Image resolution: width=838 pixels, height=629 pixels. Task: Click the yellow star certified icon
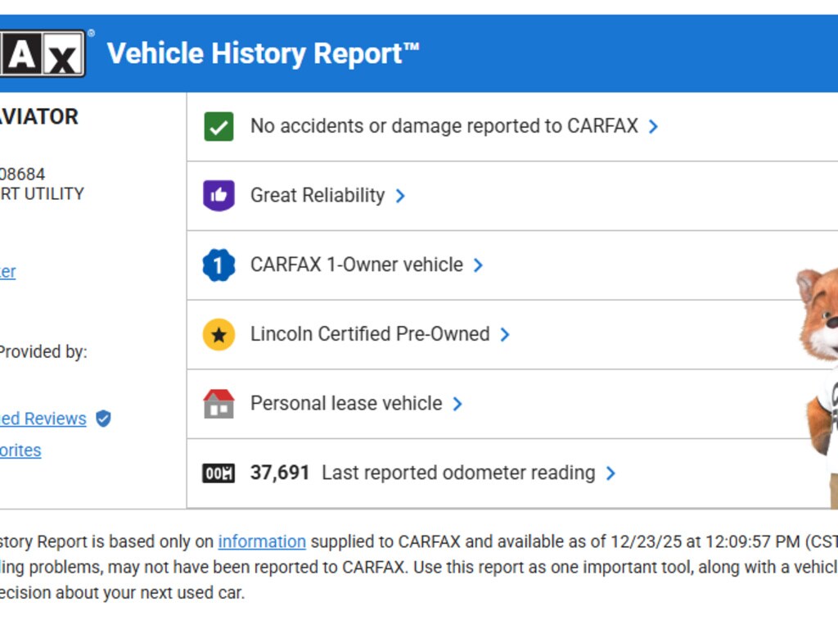pyautogui.click(x=219, y=334)
